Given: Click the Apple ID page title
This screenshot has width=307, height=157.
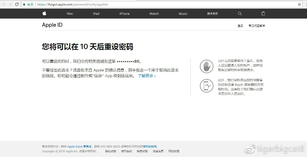Looking at the screenshot, I should click(x=52, y=25).
